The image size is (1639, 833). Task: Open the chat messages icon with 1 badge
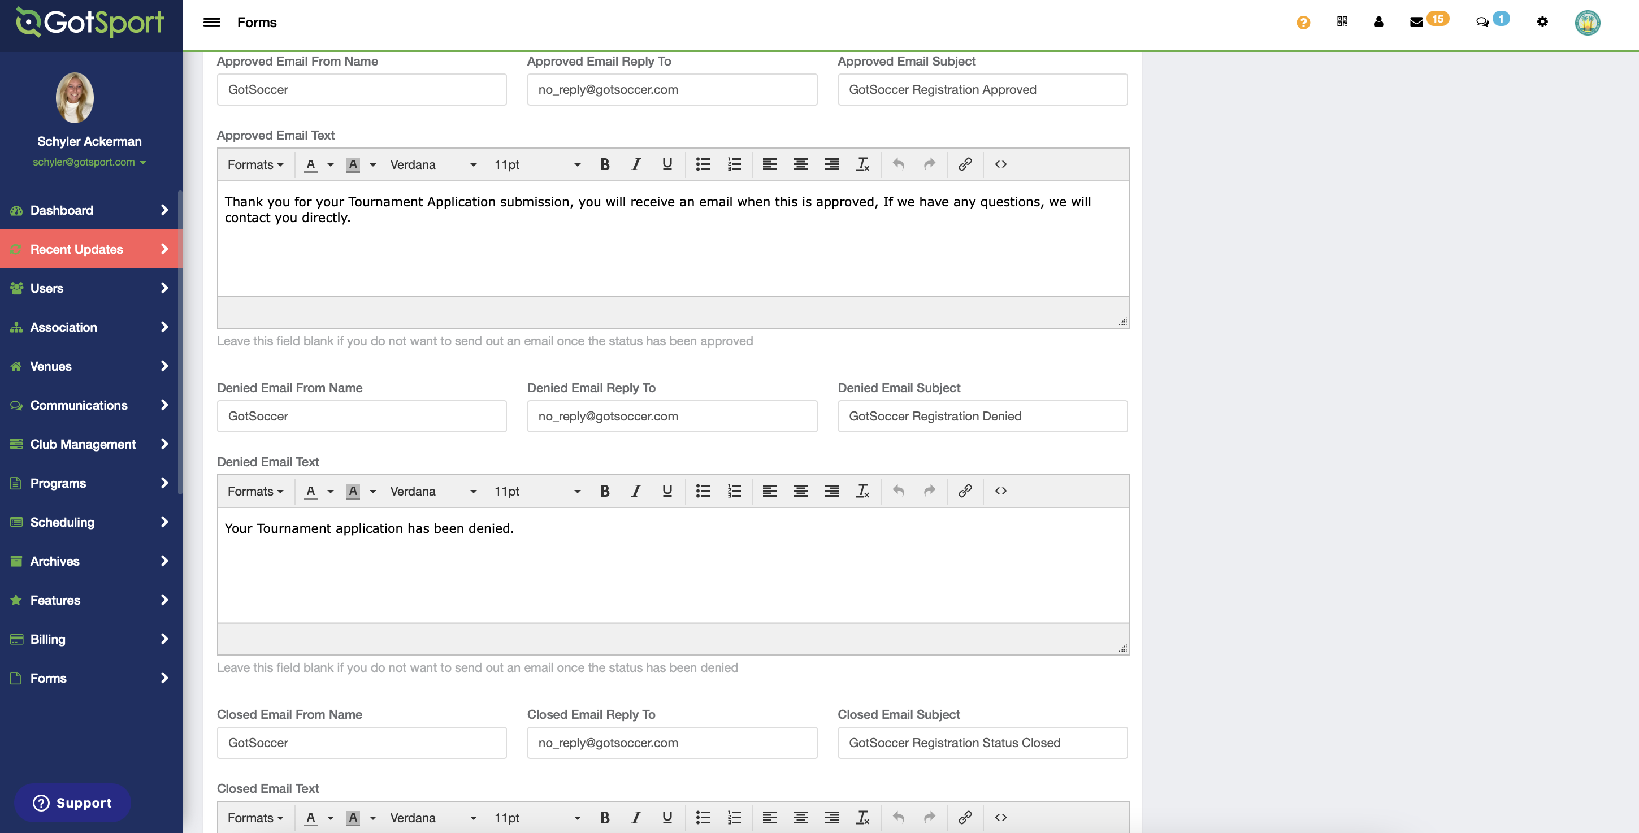pyautogui.click(x=1491, y=20)
